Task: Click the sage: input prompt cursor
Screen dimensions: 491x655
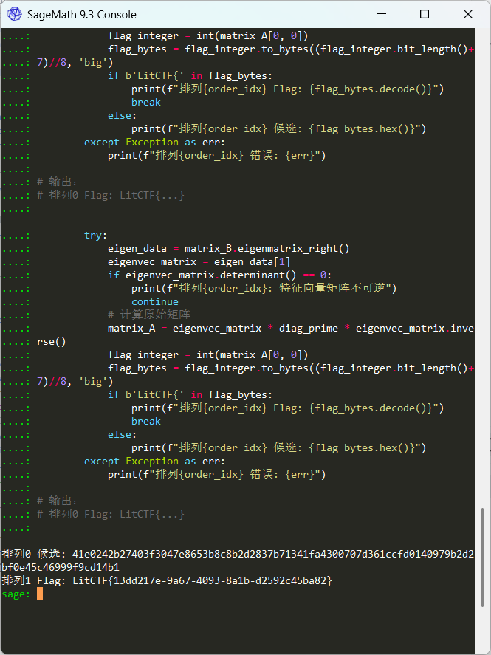Action: coord(40,594)
